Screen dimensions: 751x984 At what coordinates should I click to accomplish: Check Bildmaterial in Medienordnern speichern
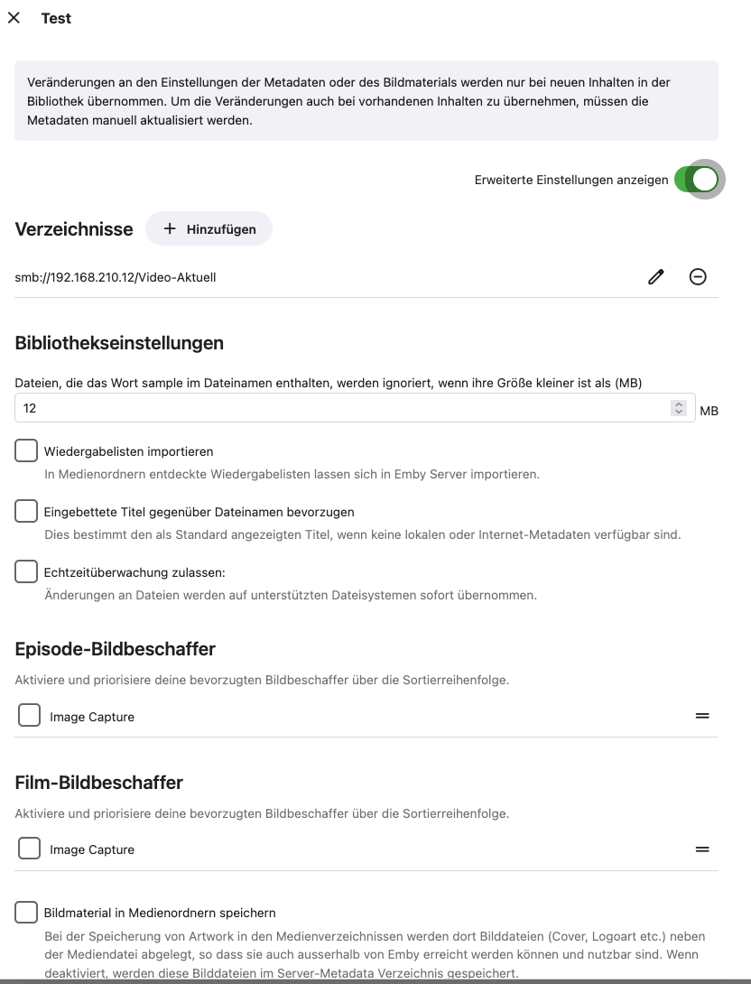(26, 913)
